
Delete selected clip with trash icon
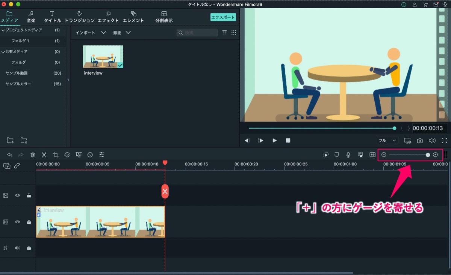[33, 155]
